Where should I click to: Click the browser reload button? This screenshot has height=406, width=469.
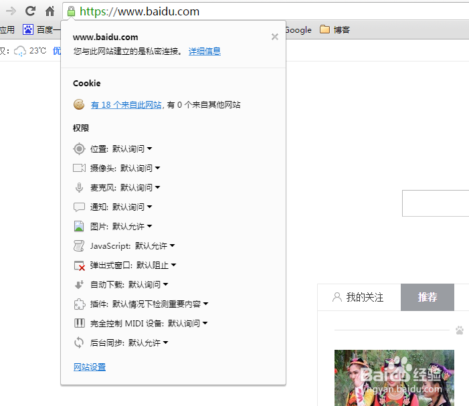click(31, 11)
